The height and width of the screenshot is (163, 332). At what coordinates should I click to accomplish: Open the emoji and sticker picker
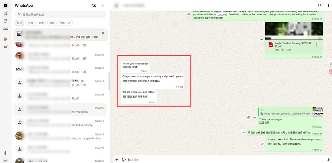click(x=124, y=160)
